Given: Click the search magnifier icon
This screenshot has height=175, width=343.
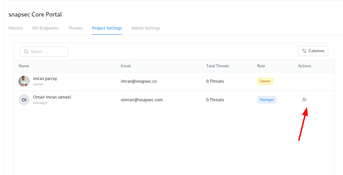Looking at the screenshot, I should [x=26, y=51].
